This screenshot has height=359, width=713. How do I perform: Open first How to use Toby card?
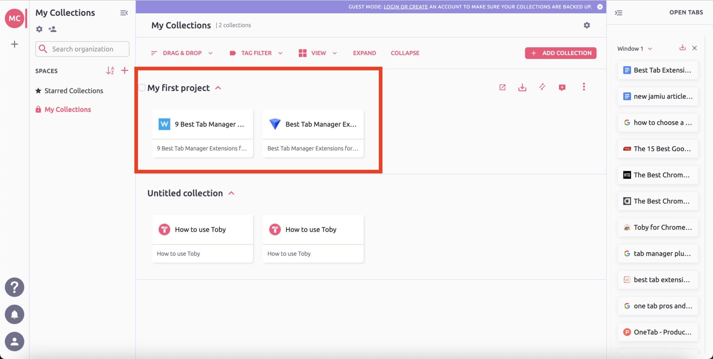point(203,239)
